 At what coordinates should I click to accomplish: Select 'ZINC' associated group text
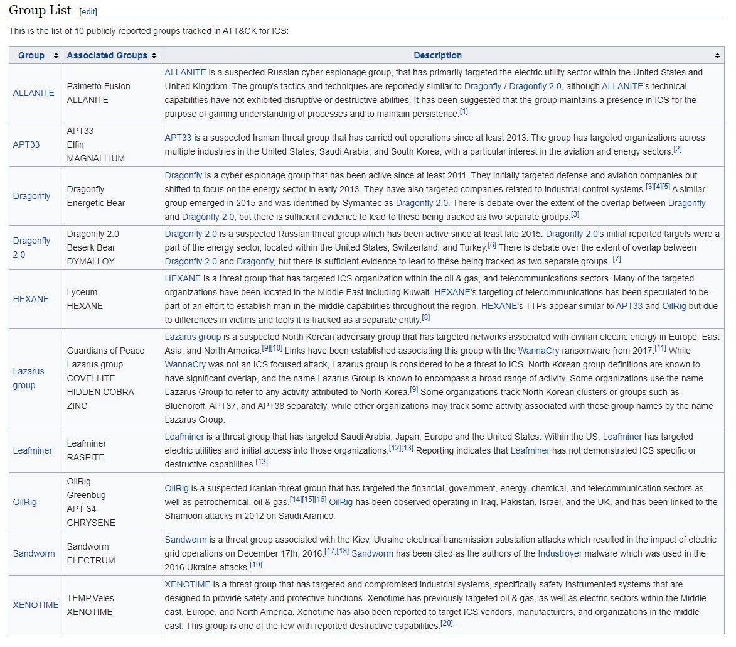pos(77,406)
